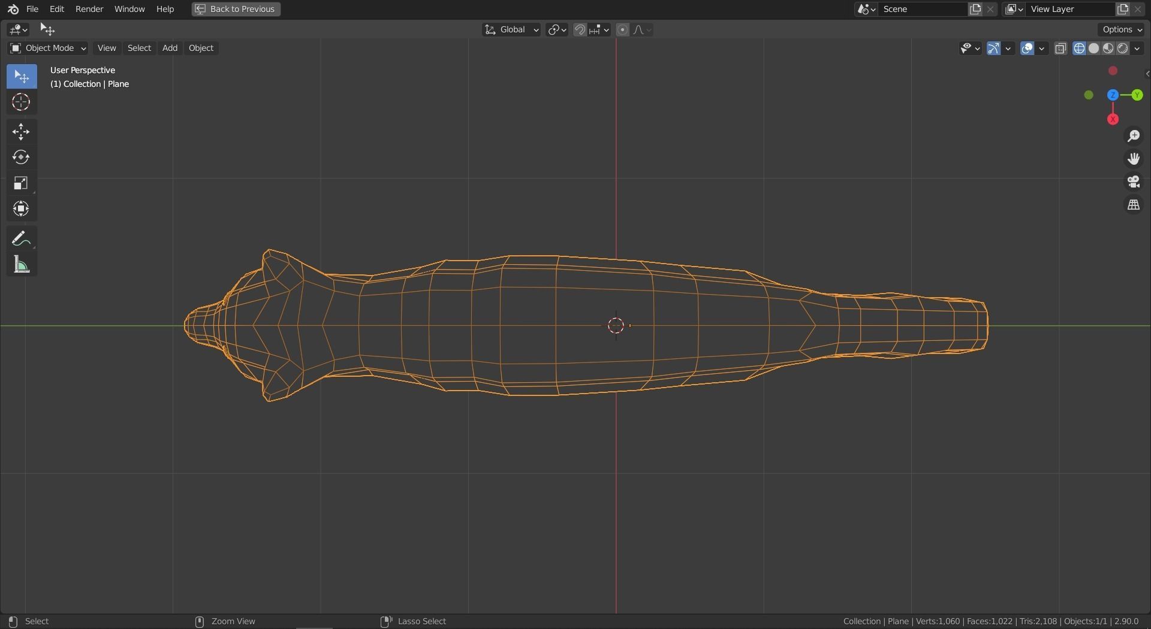Open the shading options dropdown arrow
The height and width of the screenshot is (629, 1151).
coord(1137,49)
